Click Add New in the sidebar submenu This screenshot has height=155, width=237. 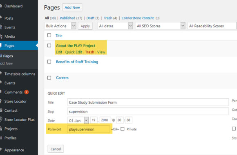[7, 64]
